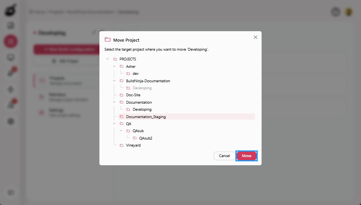This screenshot has width=361, height=205.
Task: Collapse the Documentation project chevron
Action: tap(114, 102)
